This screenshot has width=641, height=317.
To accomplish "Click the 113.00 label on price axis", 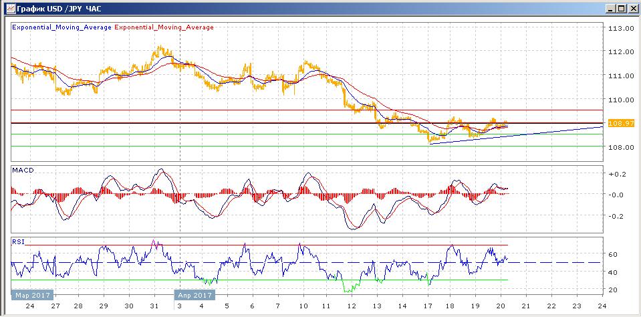I will tap(620, 28).
